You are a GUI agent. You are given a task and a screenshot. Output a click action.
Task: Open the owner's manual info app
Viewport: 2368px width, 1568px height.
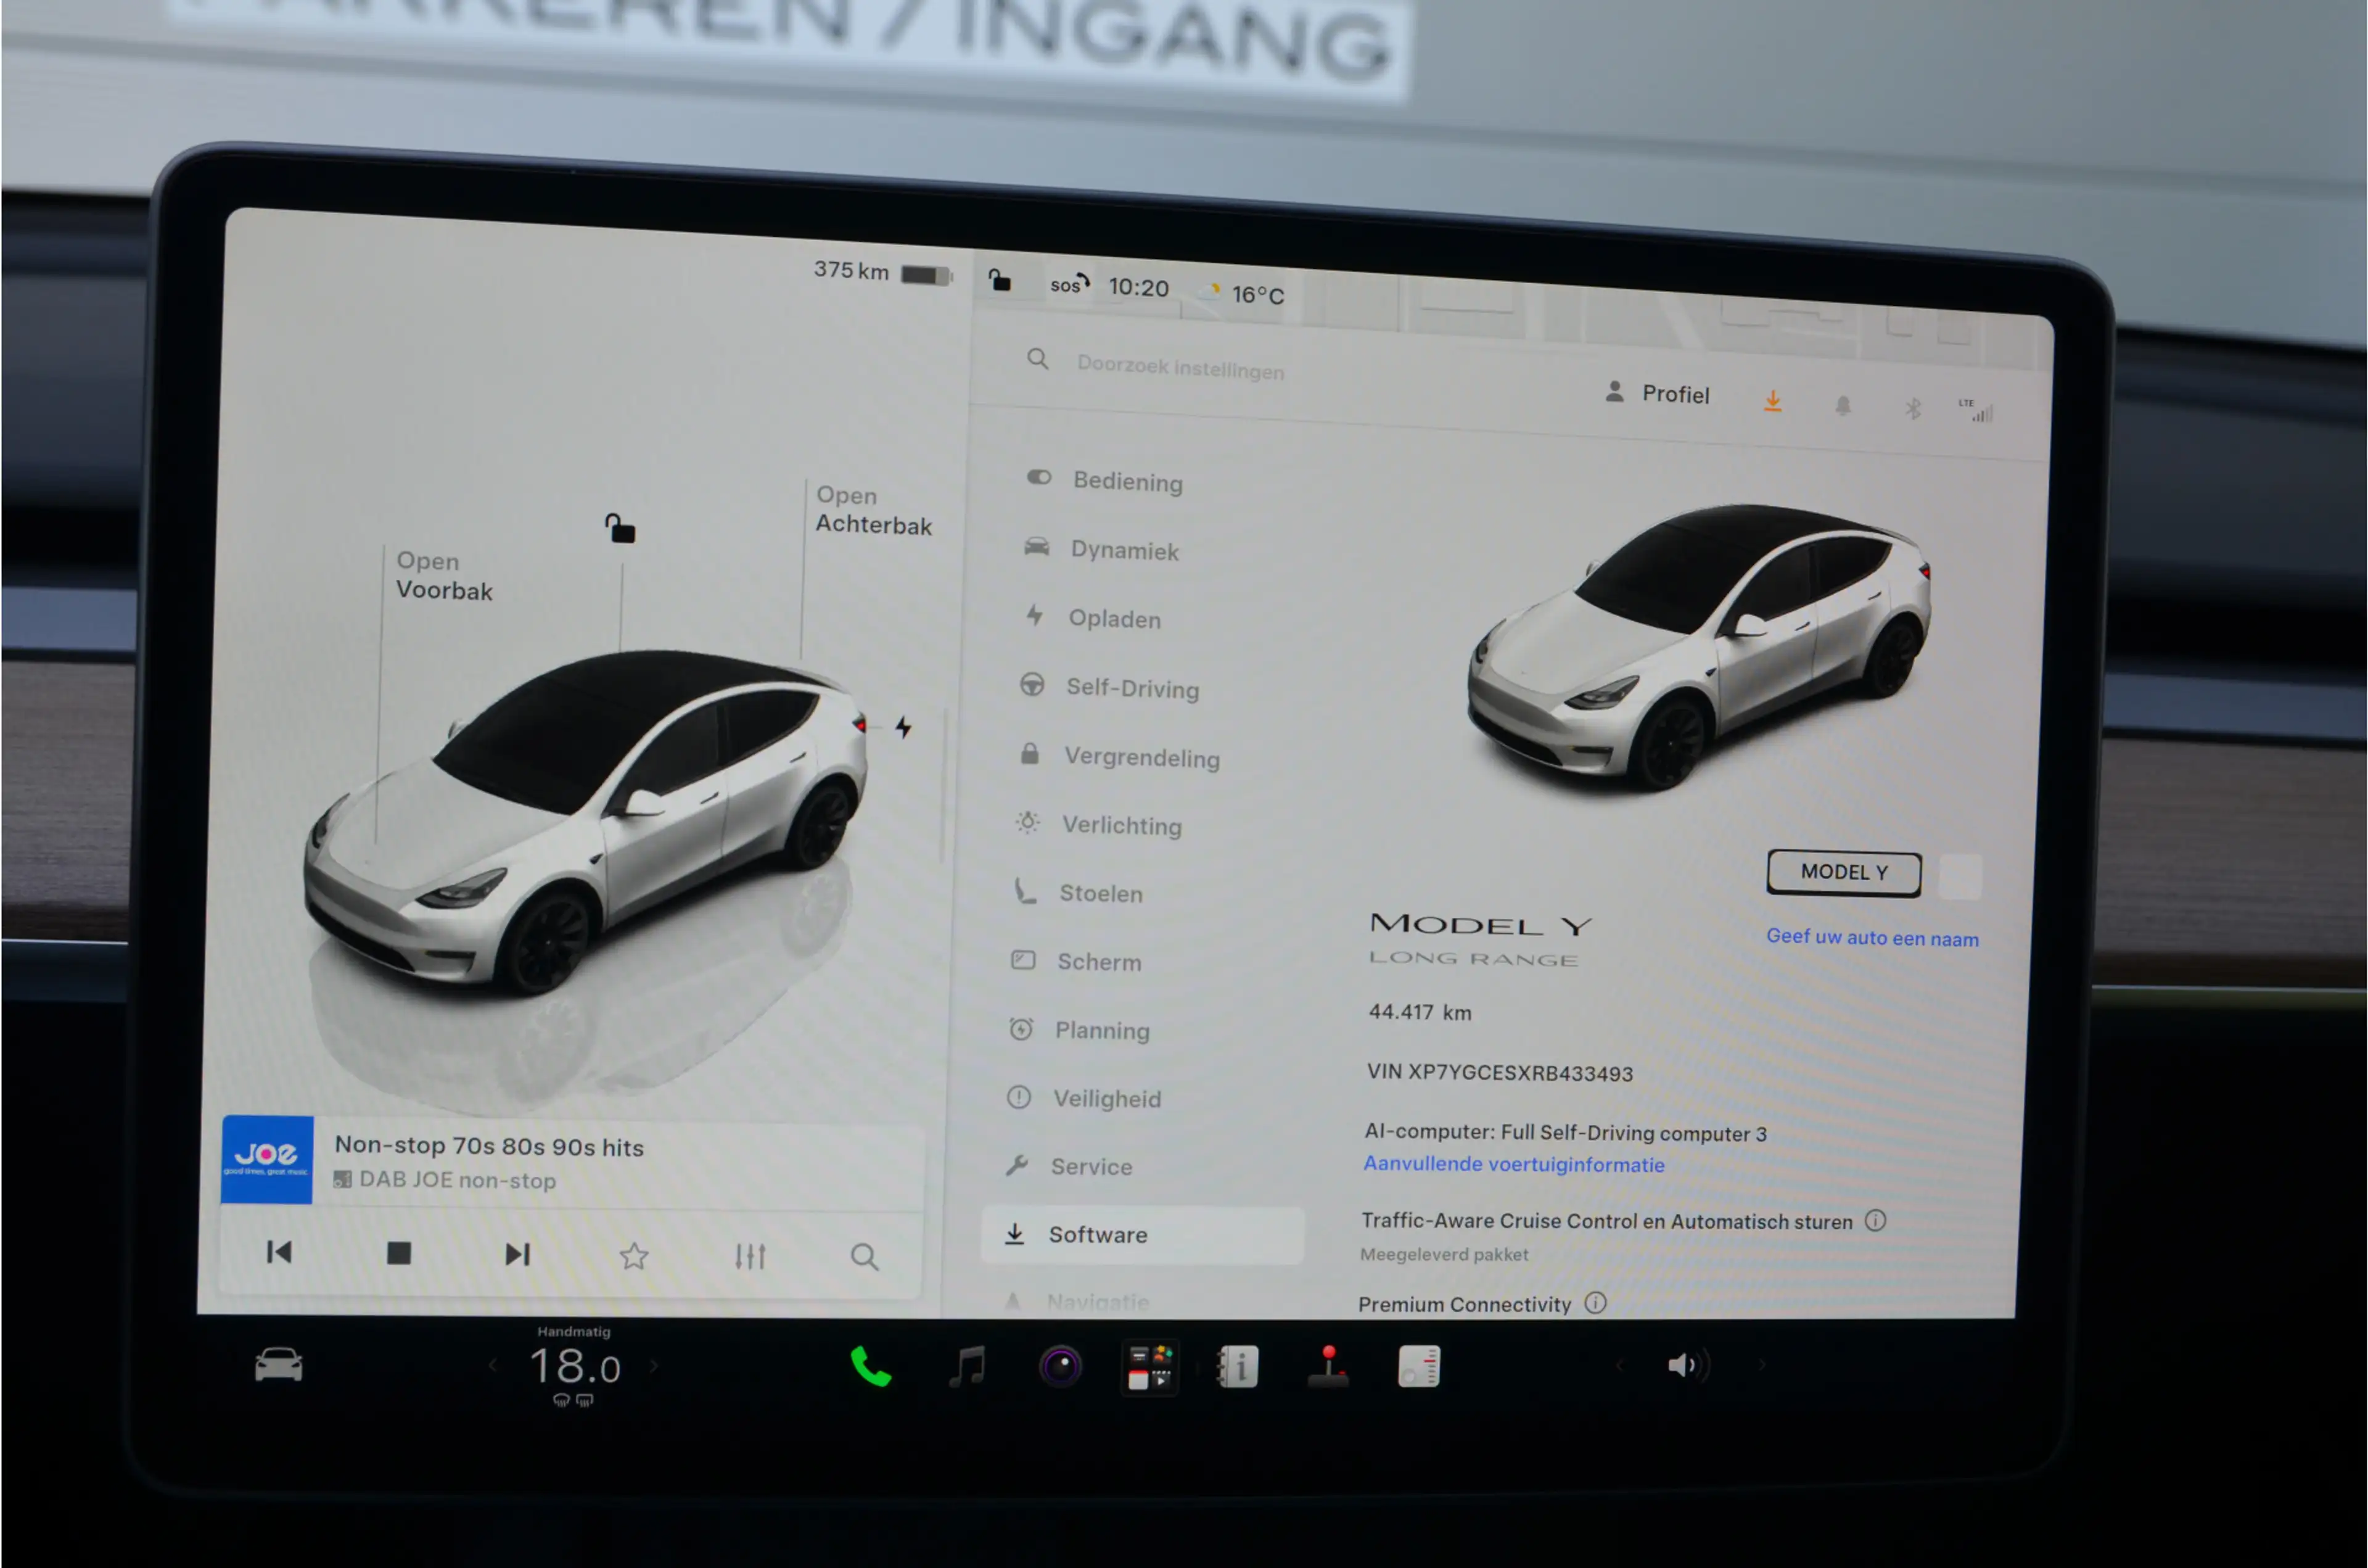(x=1238, y=1367)
